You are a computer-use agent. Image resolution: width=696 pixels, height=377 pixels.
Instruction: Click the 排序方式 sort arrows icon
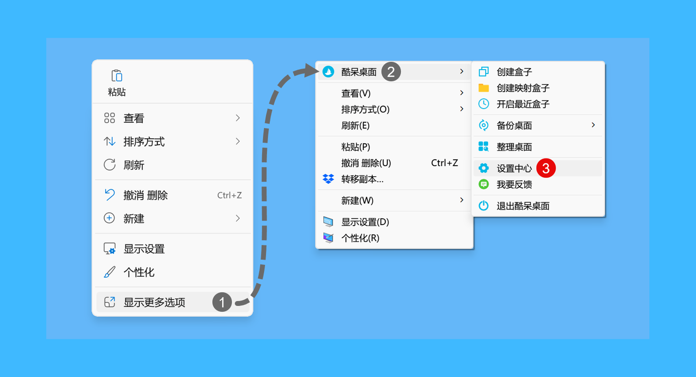pos(109,141)
